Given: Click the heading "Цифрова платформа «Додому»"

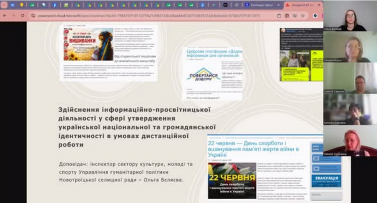Looking at the screenshot, I should point(215,53).
